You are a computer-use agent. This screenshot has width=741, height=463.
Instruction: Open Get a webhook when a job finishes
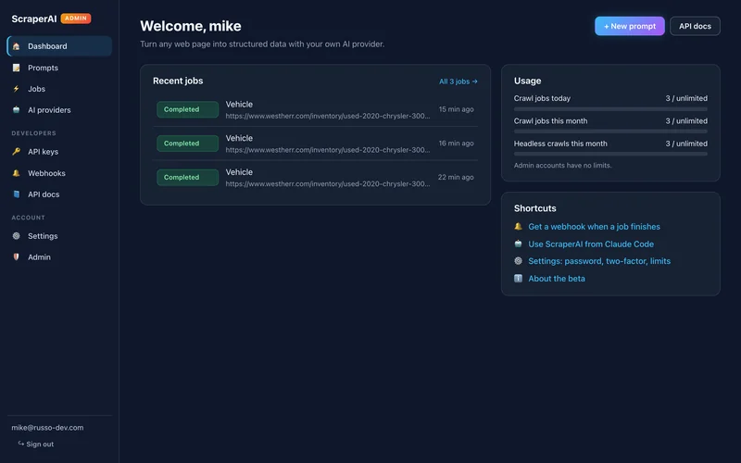tap(594, 227)
